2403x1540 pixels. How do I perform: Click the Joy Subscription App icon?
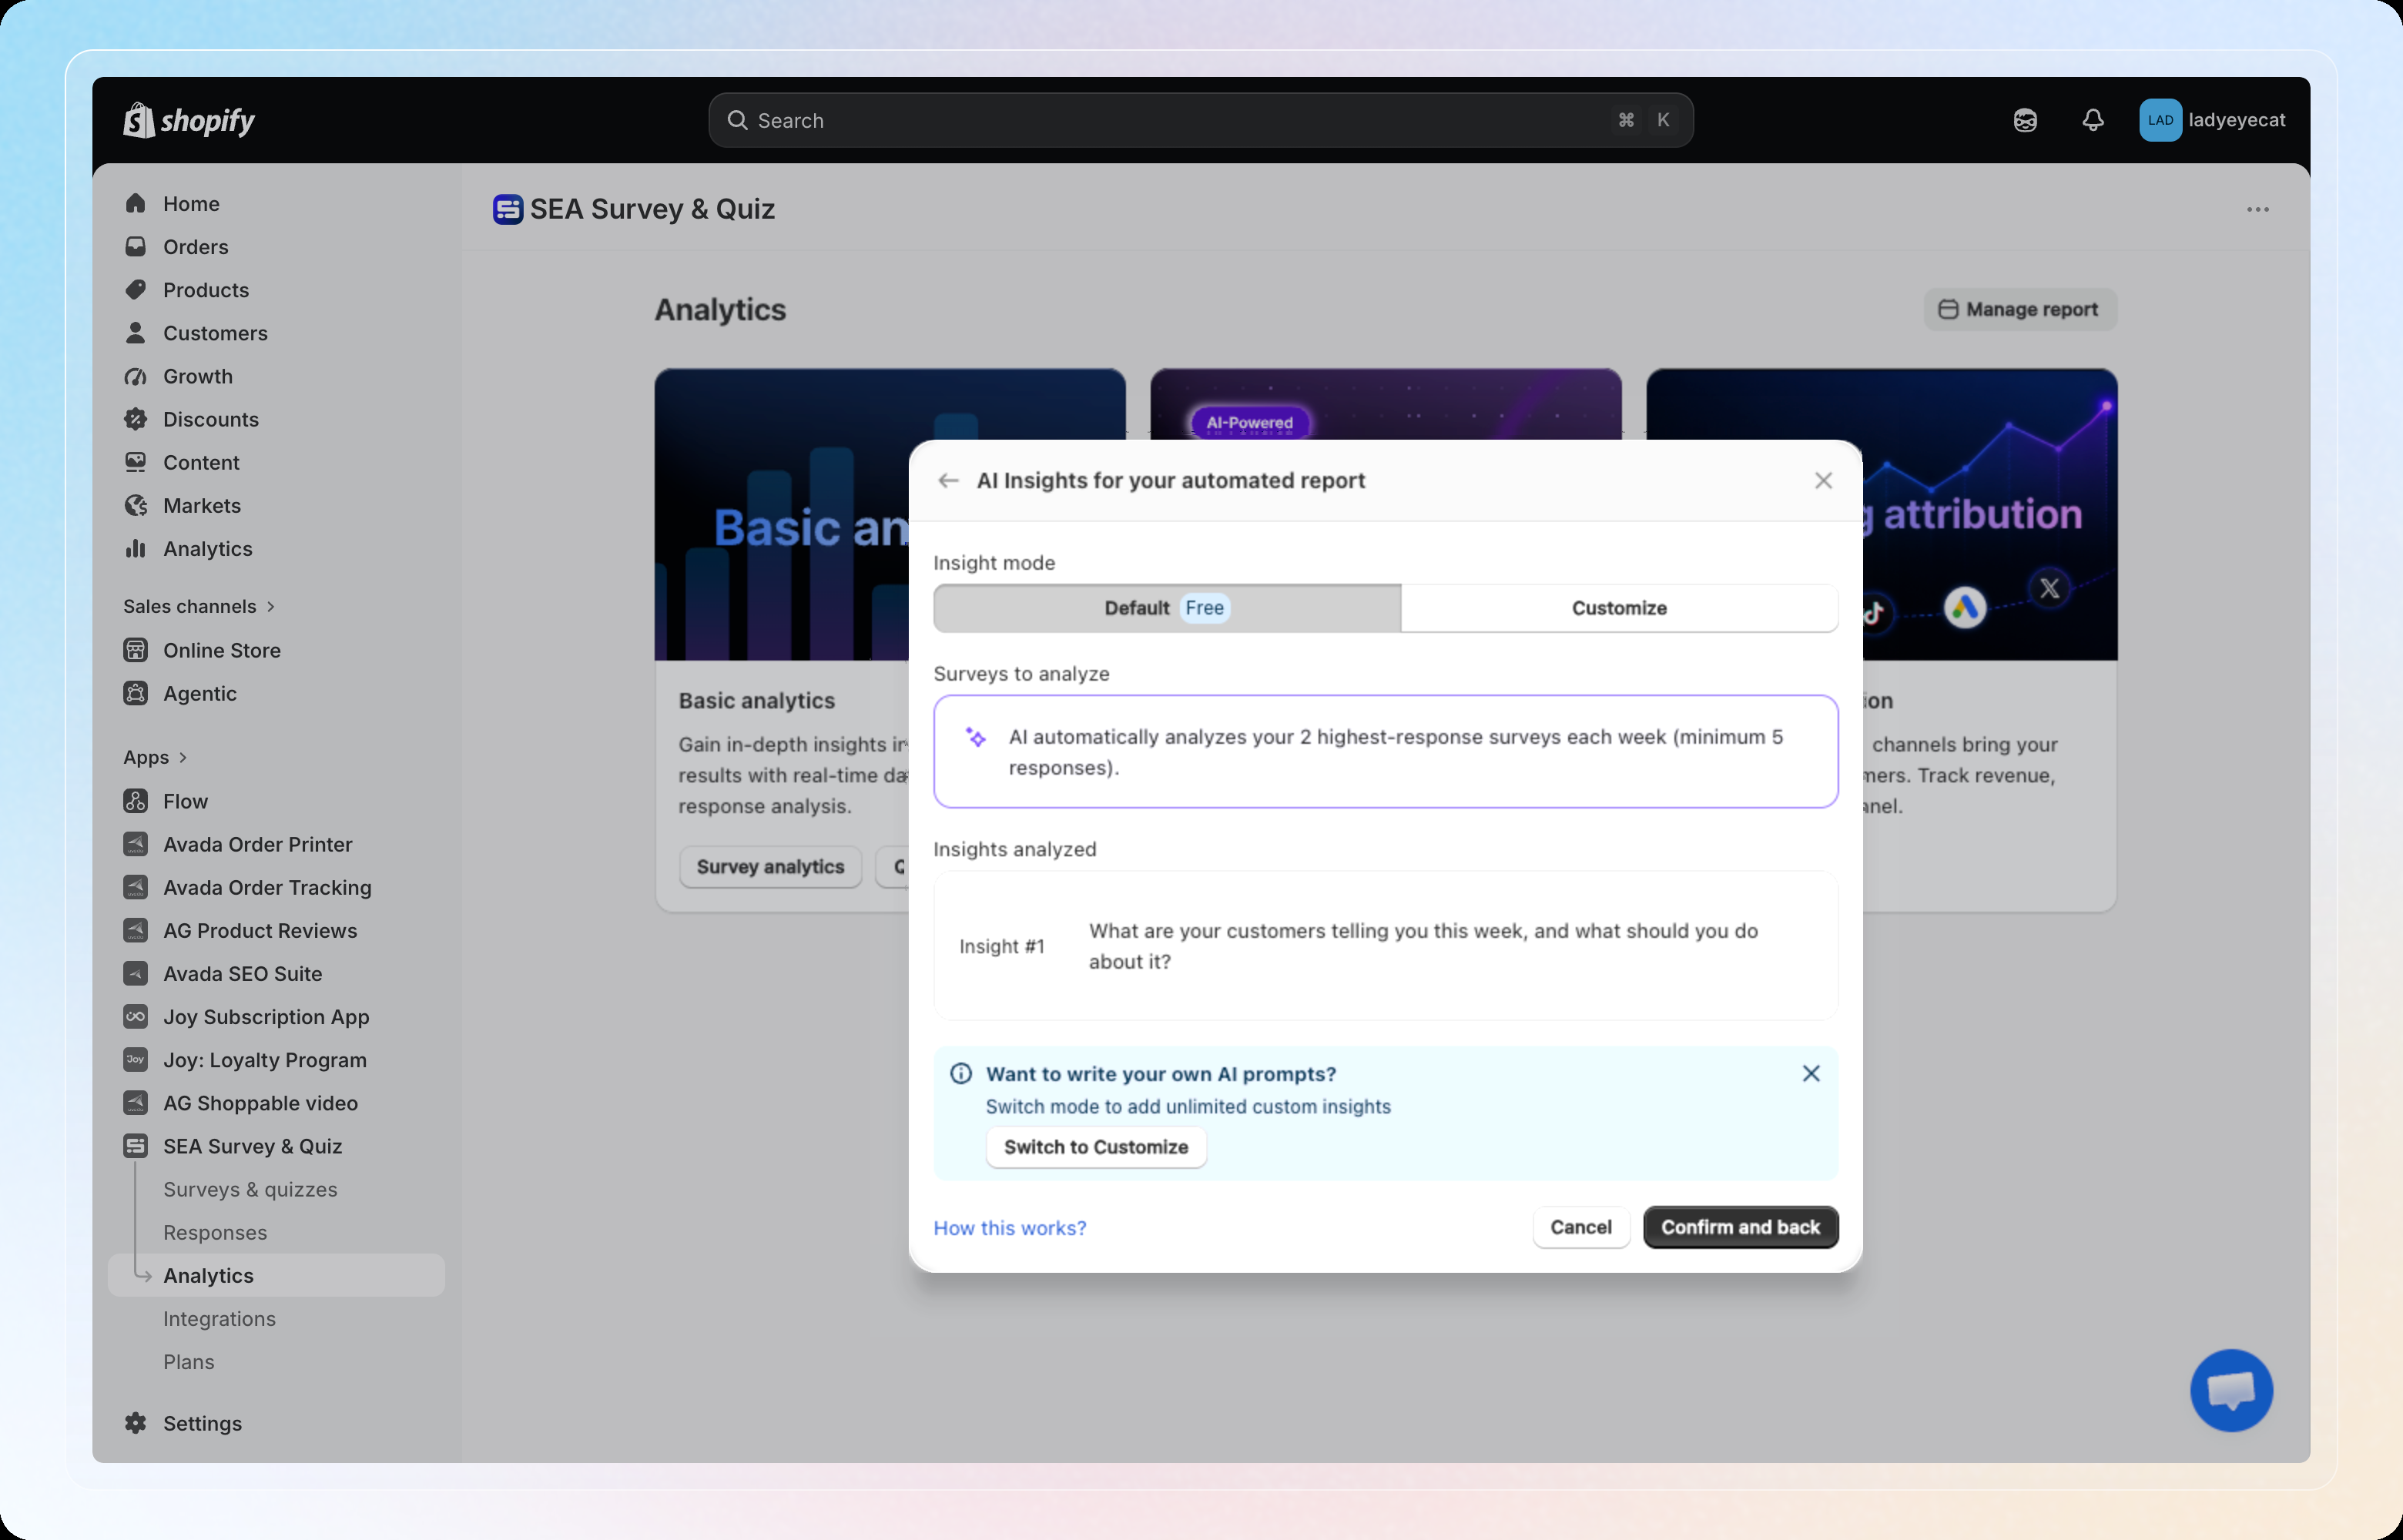(136, 1016)
